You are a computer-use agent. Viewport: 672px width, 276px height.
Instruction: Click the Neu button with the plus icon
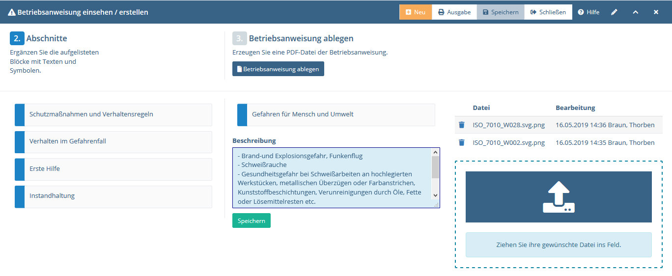416,12
